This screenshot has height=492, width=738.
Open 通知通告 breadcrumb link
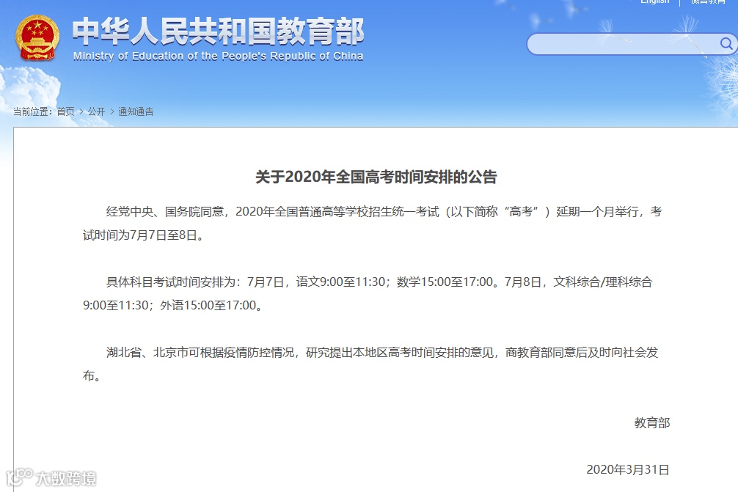[136, 111]
